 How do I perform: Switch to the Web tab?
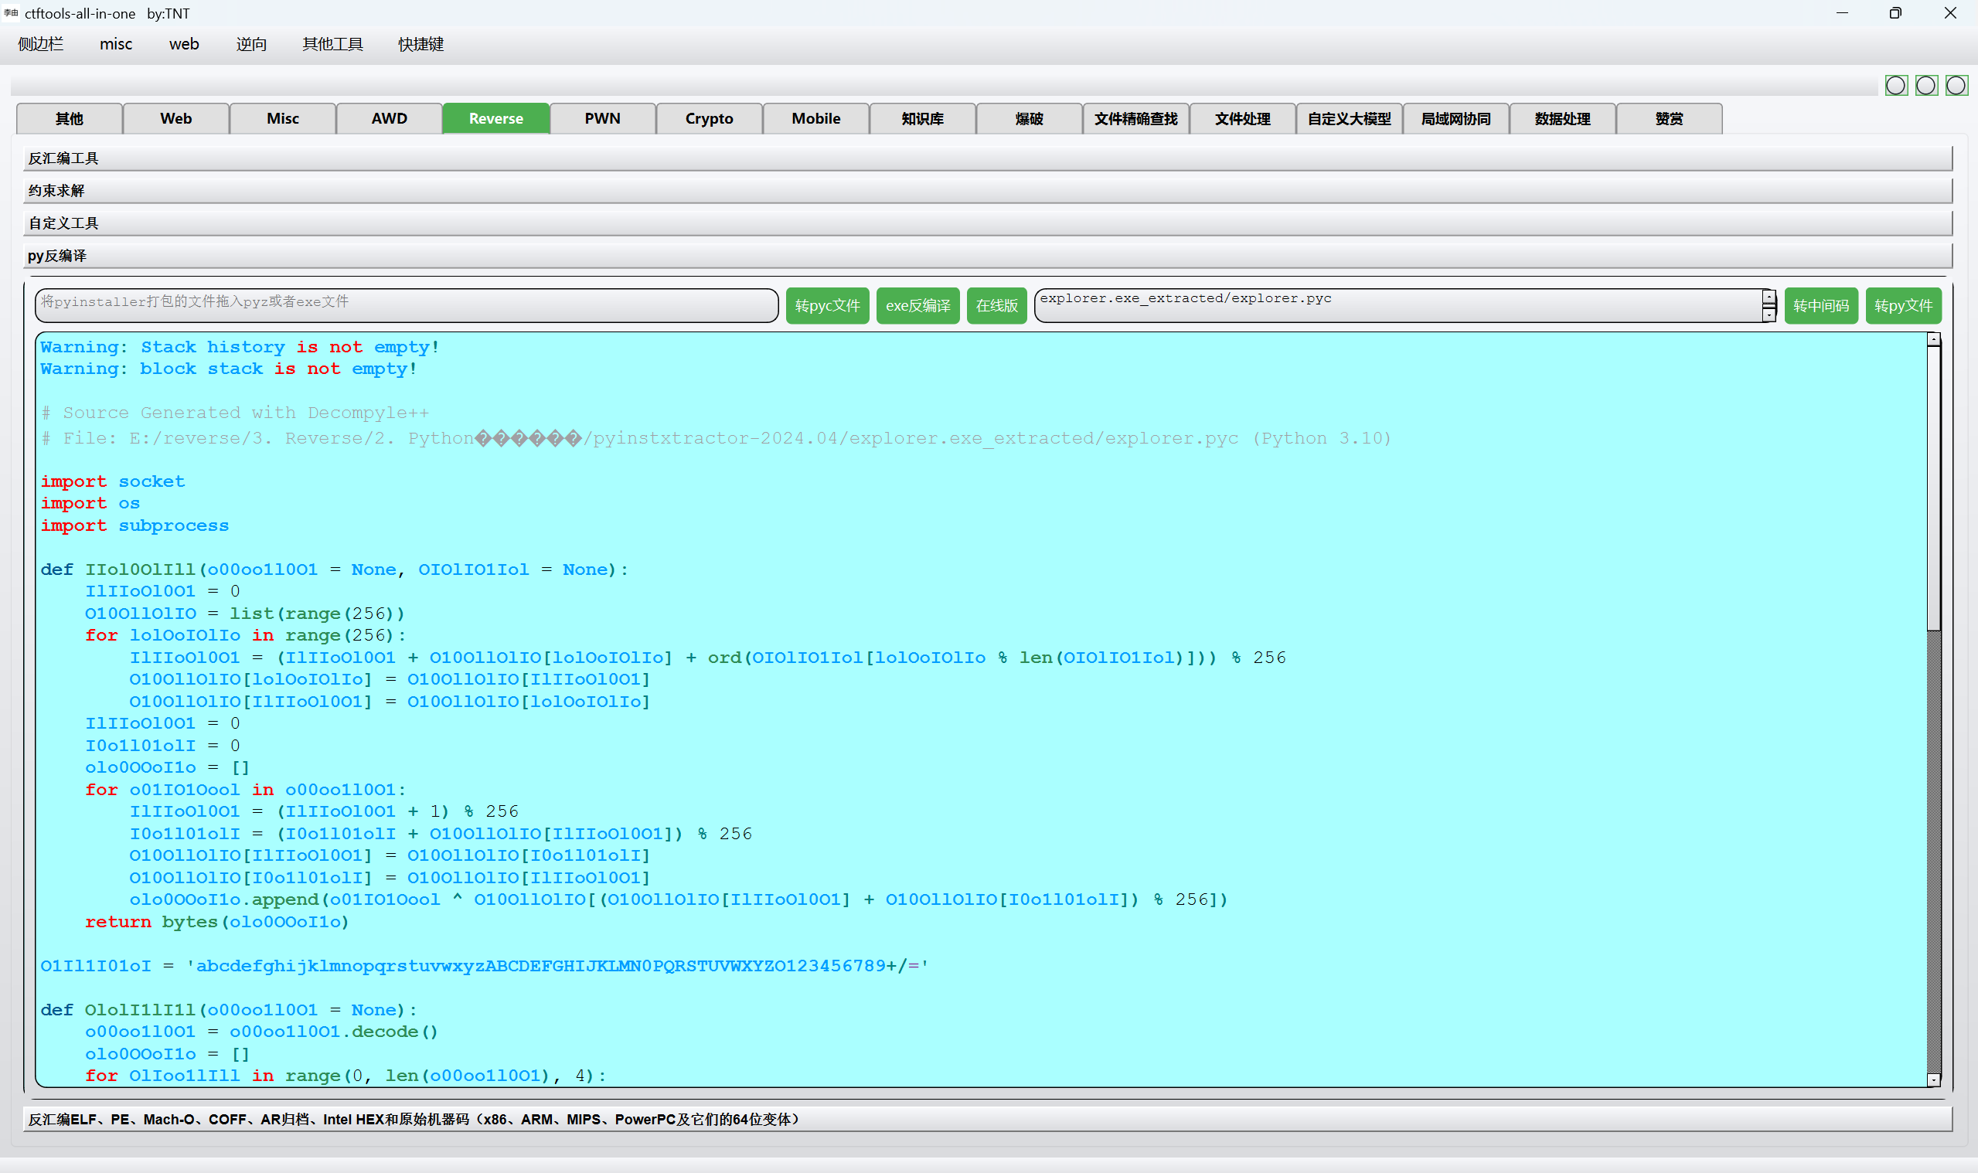pyautogui.click(x=175, y=118)
